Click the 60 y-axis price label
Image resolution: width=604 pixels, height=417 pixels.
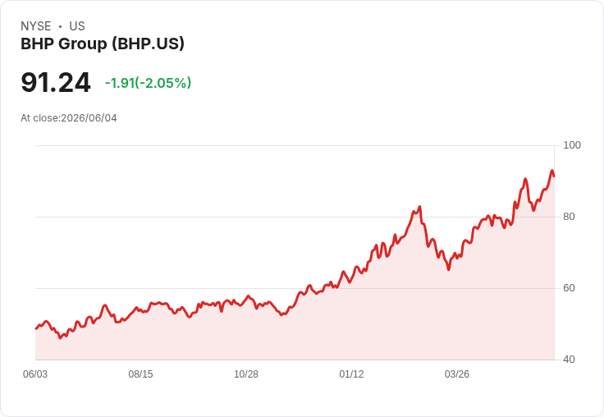coord(569,288)
